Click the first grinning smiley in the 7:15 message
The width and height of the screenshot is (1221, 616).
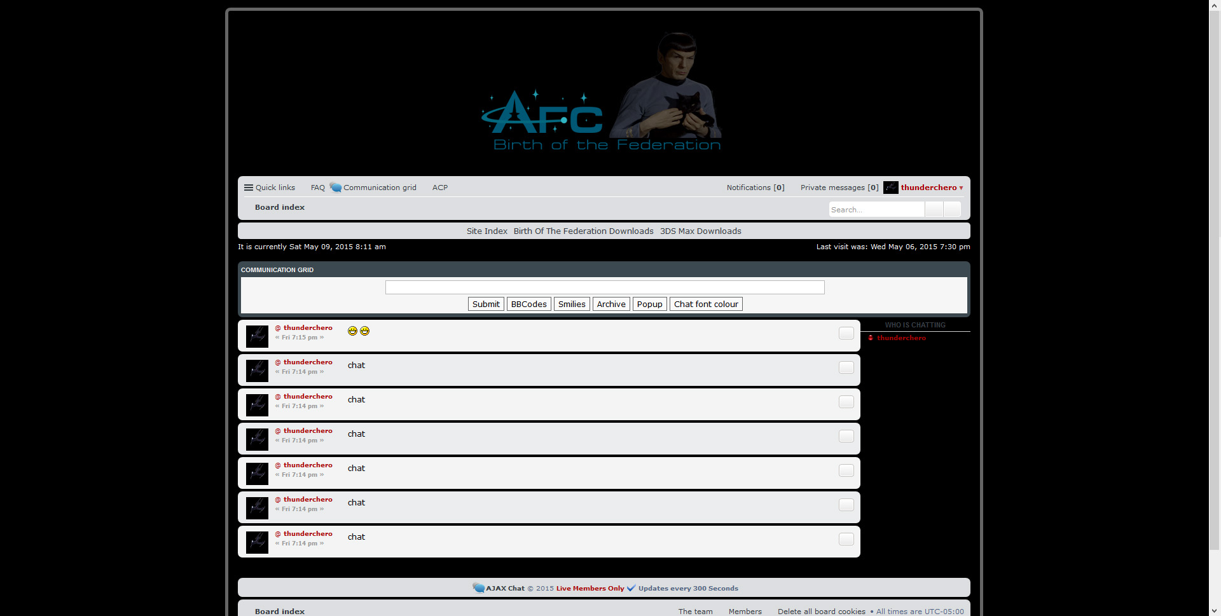click(352, 331)
